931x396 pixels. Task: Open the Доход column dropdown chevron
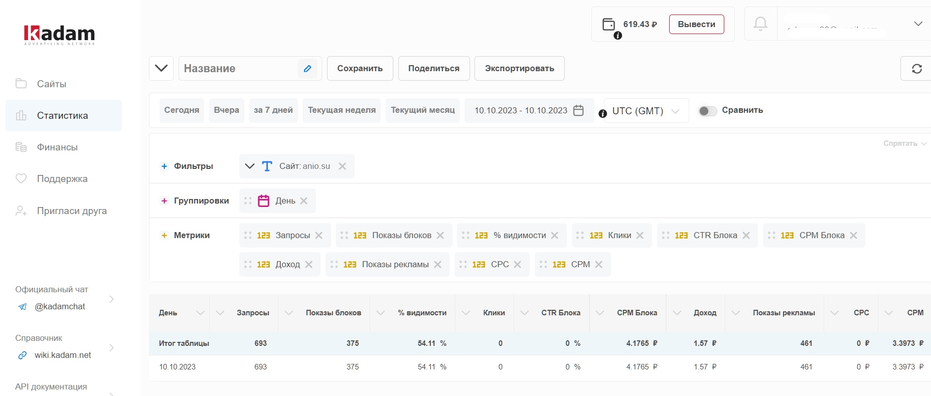point(677,313)
